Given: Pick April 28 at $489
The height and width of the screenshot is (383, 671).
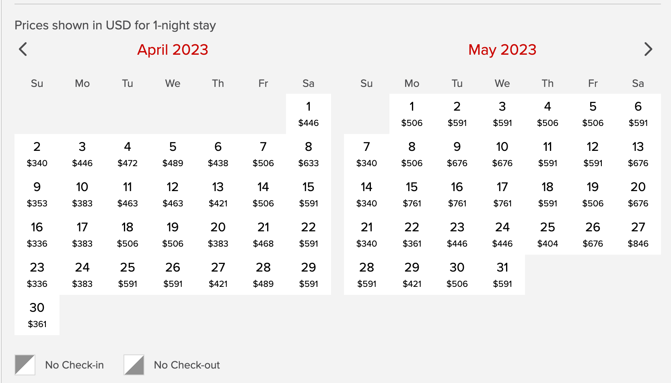Looking at the screenshot, I should (x=263, y=275).
